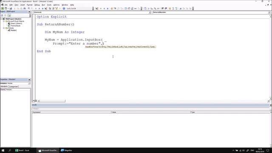
Task: Open the Debug menu
Action: tap(37, 5)
